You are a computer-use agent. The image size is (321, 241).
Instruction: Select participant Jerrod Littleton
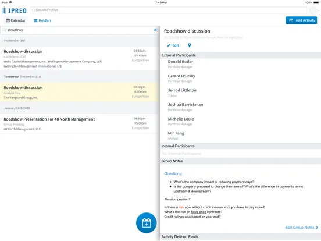pyautogui.click(x=182, y=90)
